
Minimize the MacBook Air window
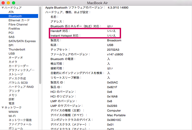click(x=8, y=3)
